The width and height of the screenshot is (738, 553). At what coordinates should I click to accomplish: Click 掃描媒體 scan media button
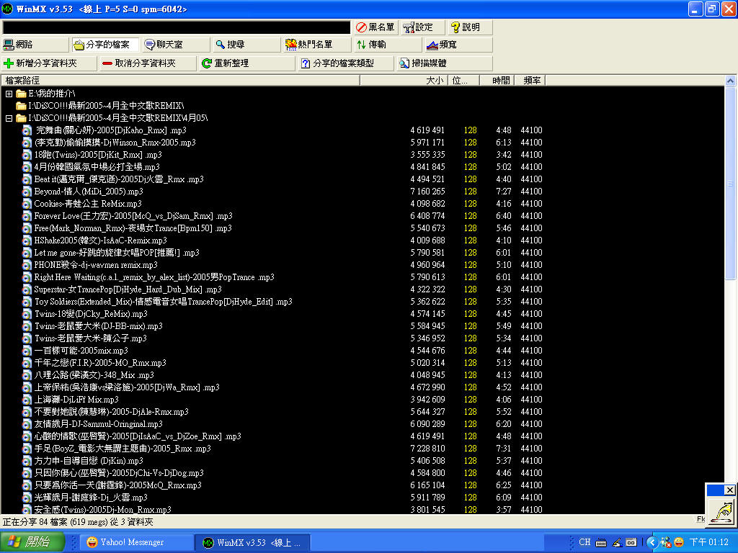(445, 63)
